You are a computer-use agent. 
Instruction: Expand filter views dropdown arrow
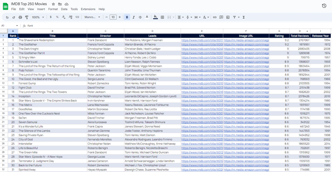(239, 17)
